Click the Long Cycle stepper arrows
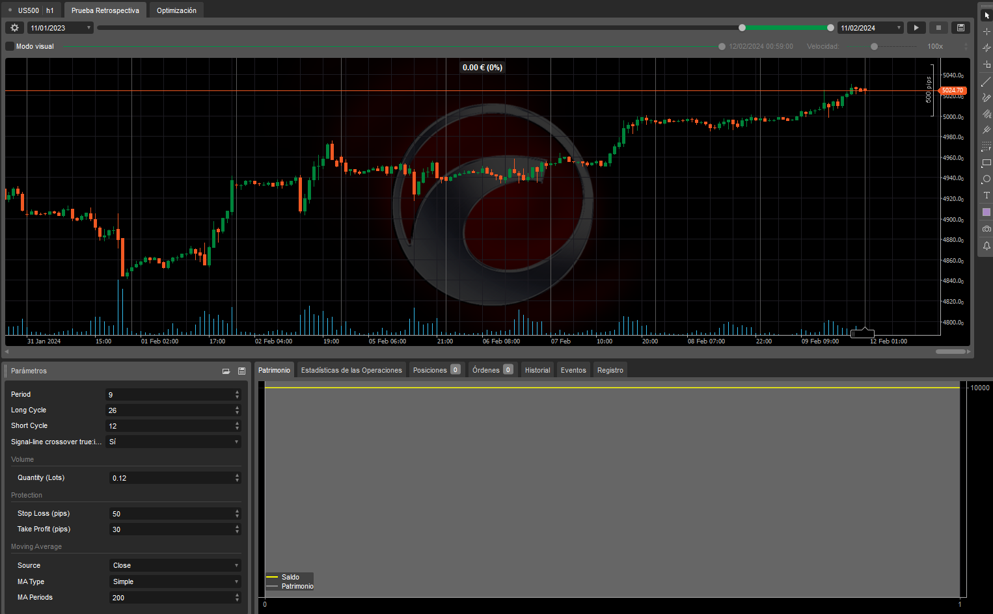This screenshot has height=614, width=993. (237, 410)
